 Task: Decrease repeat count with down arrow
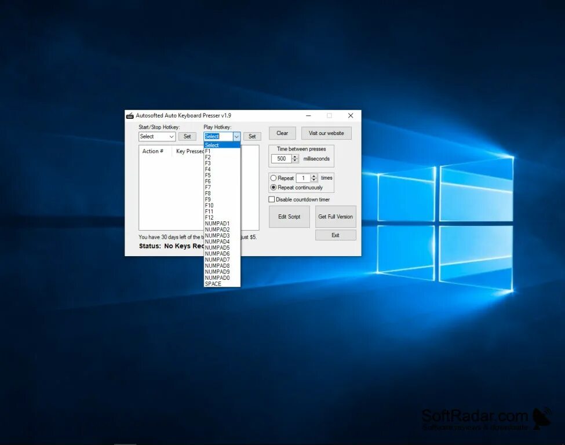coord(314,180)
